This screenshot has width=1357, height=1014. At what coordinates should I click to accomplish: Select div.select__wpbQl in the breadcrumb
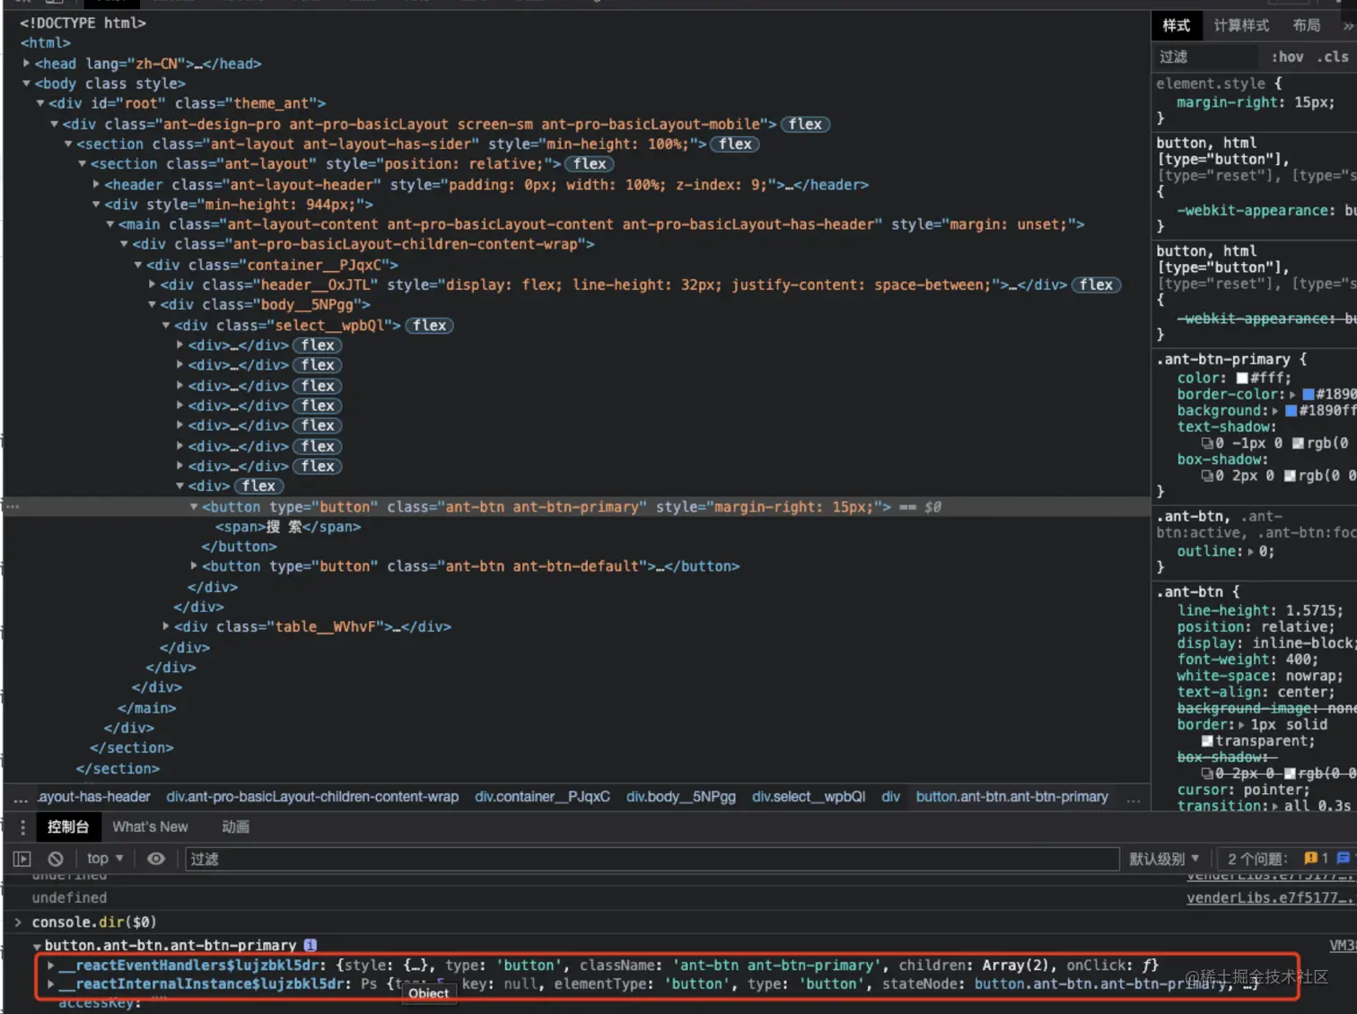[x=809, y=797]
